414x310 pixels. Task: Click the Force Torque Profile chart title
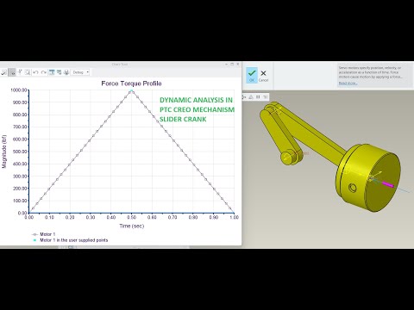pyautogui.click(x=131, y=84)
